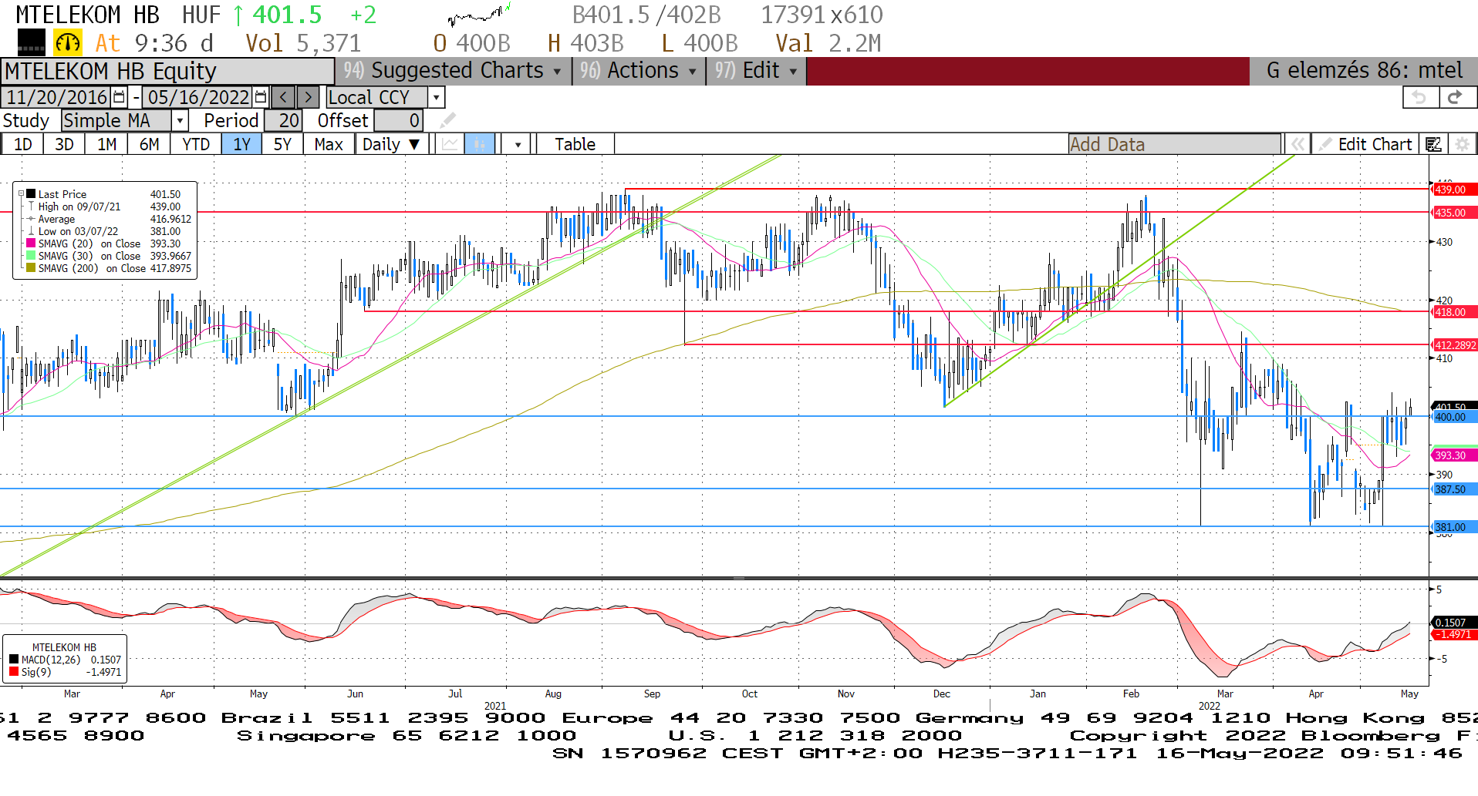
Task: Click the 435.00 red price label
Action: tap(1453, 213)
